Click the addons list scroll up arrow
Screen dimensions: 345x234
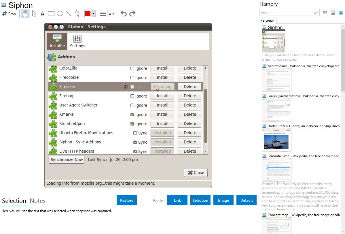206,68
